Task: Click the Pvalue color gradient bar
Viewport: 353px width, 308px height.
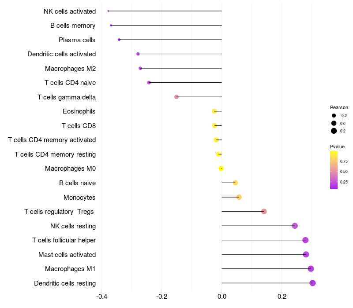Action: click(x=334, y=170)
